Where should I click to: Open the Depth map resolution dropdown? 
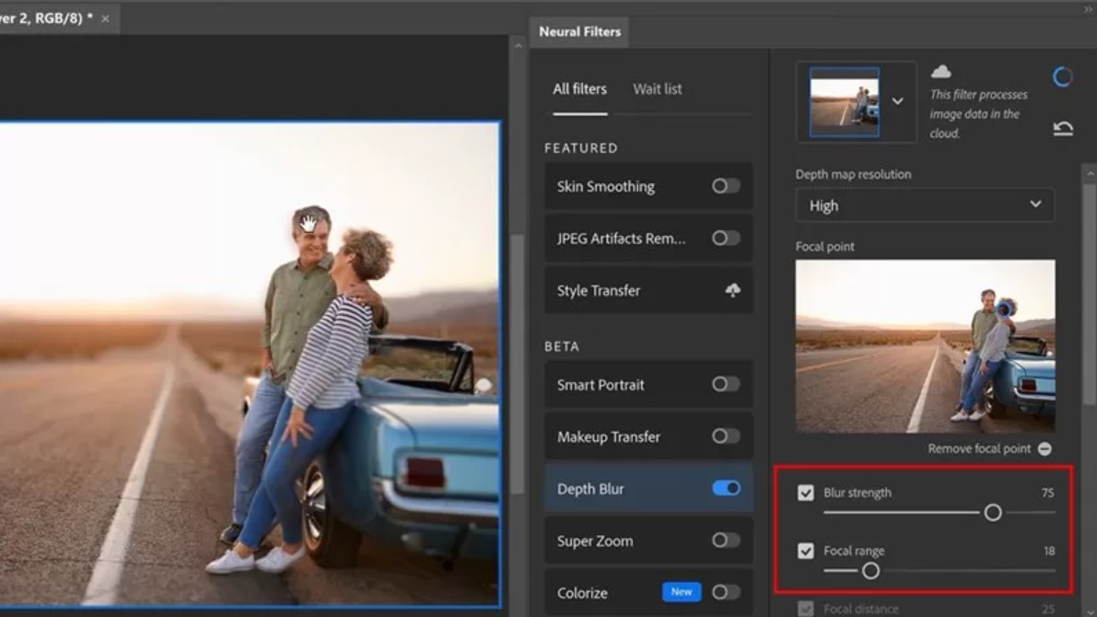coord(924,205)
